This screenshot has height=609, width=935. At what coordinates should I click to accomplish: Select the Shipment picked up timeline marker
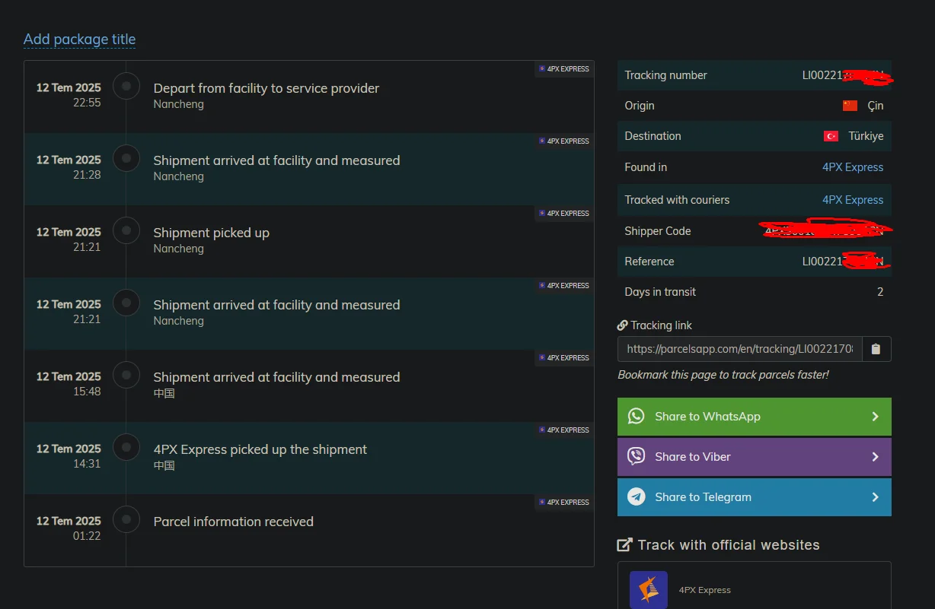[x=126, y=230]
